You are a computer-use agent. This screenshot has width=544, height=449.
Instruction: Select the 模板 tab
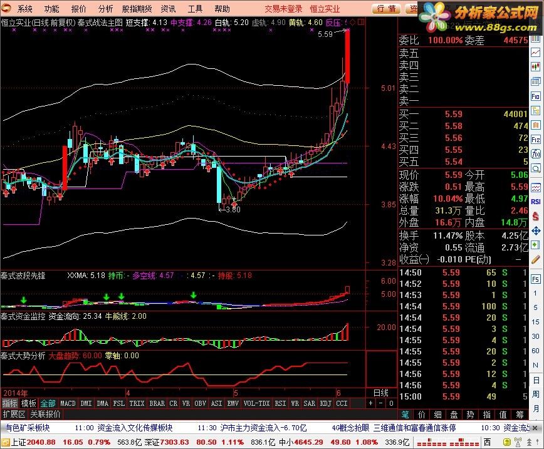(28, 403)
